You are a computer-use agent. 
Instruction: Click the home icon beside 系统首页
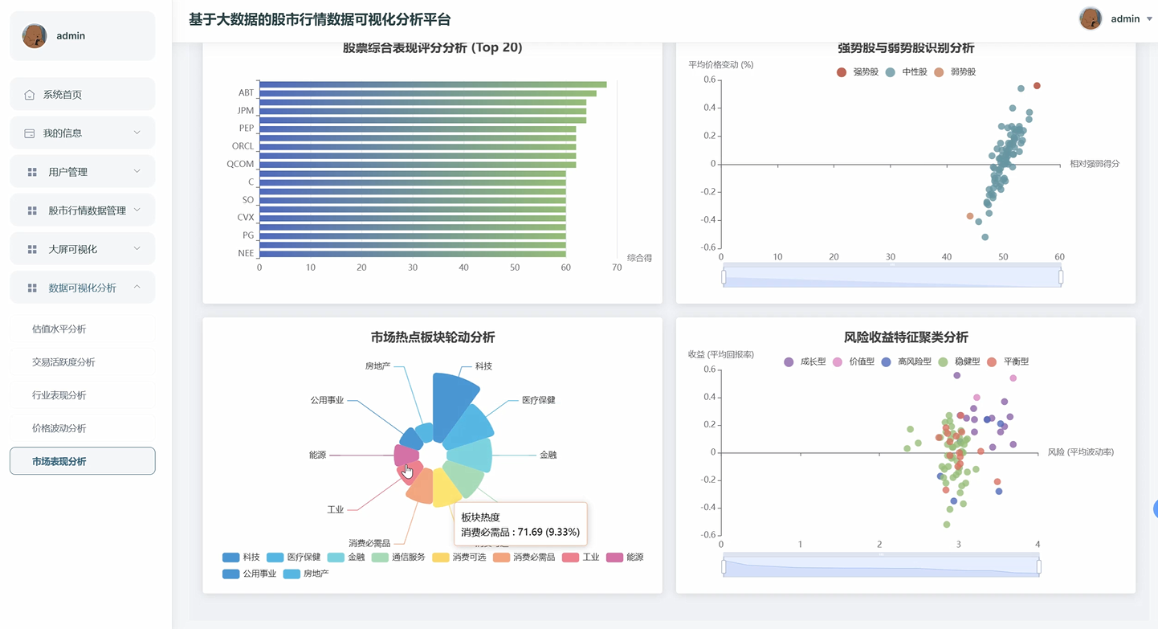[x=30, y=95]
